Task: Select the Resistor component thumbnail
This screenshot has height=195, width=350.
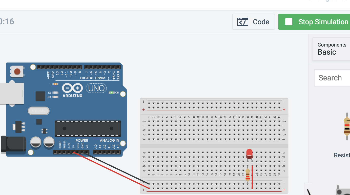Action: click(x=347, y=126)
